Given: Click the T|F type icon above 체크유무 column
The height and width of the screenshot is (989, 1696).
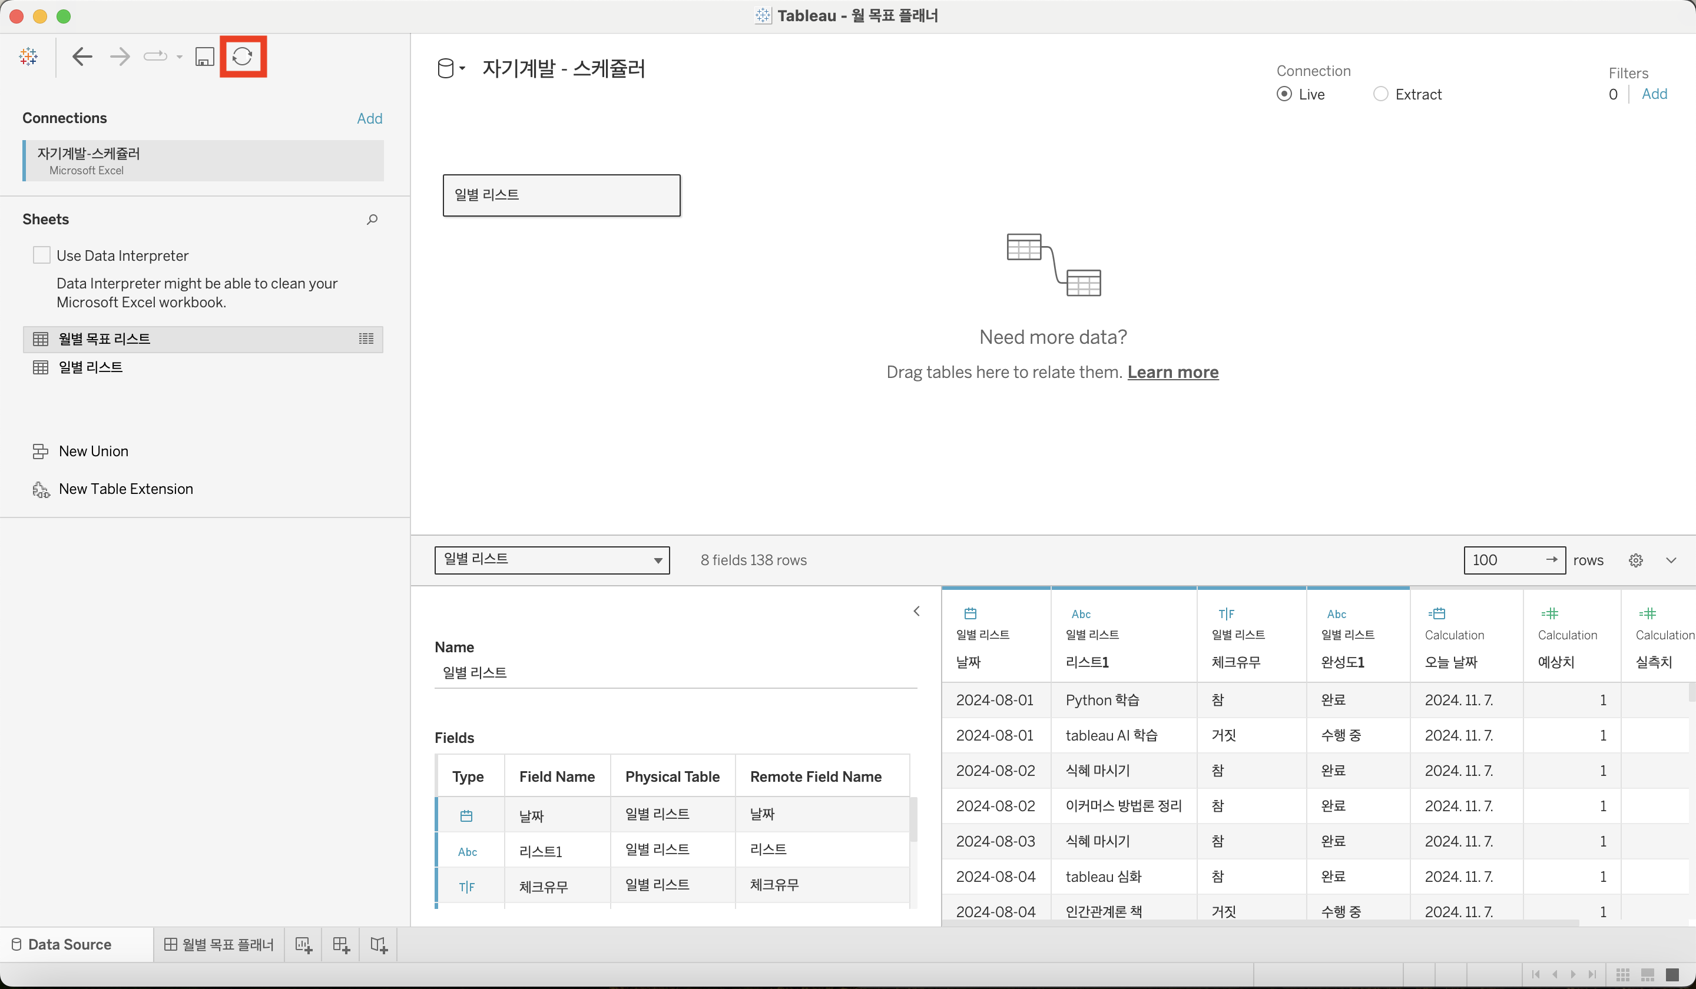Looking at the screenshot, I should (x=1226, y=613).
